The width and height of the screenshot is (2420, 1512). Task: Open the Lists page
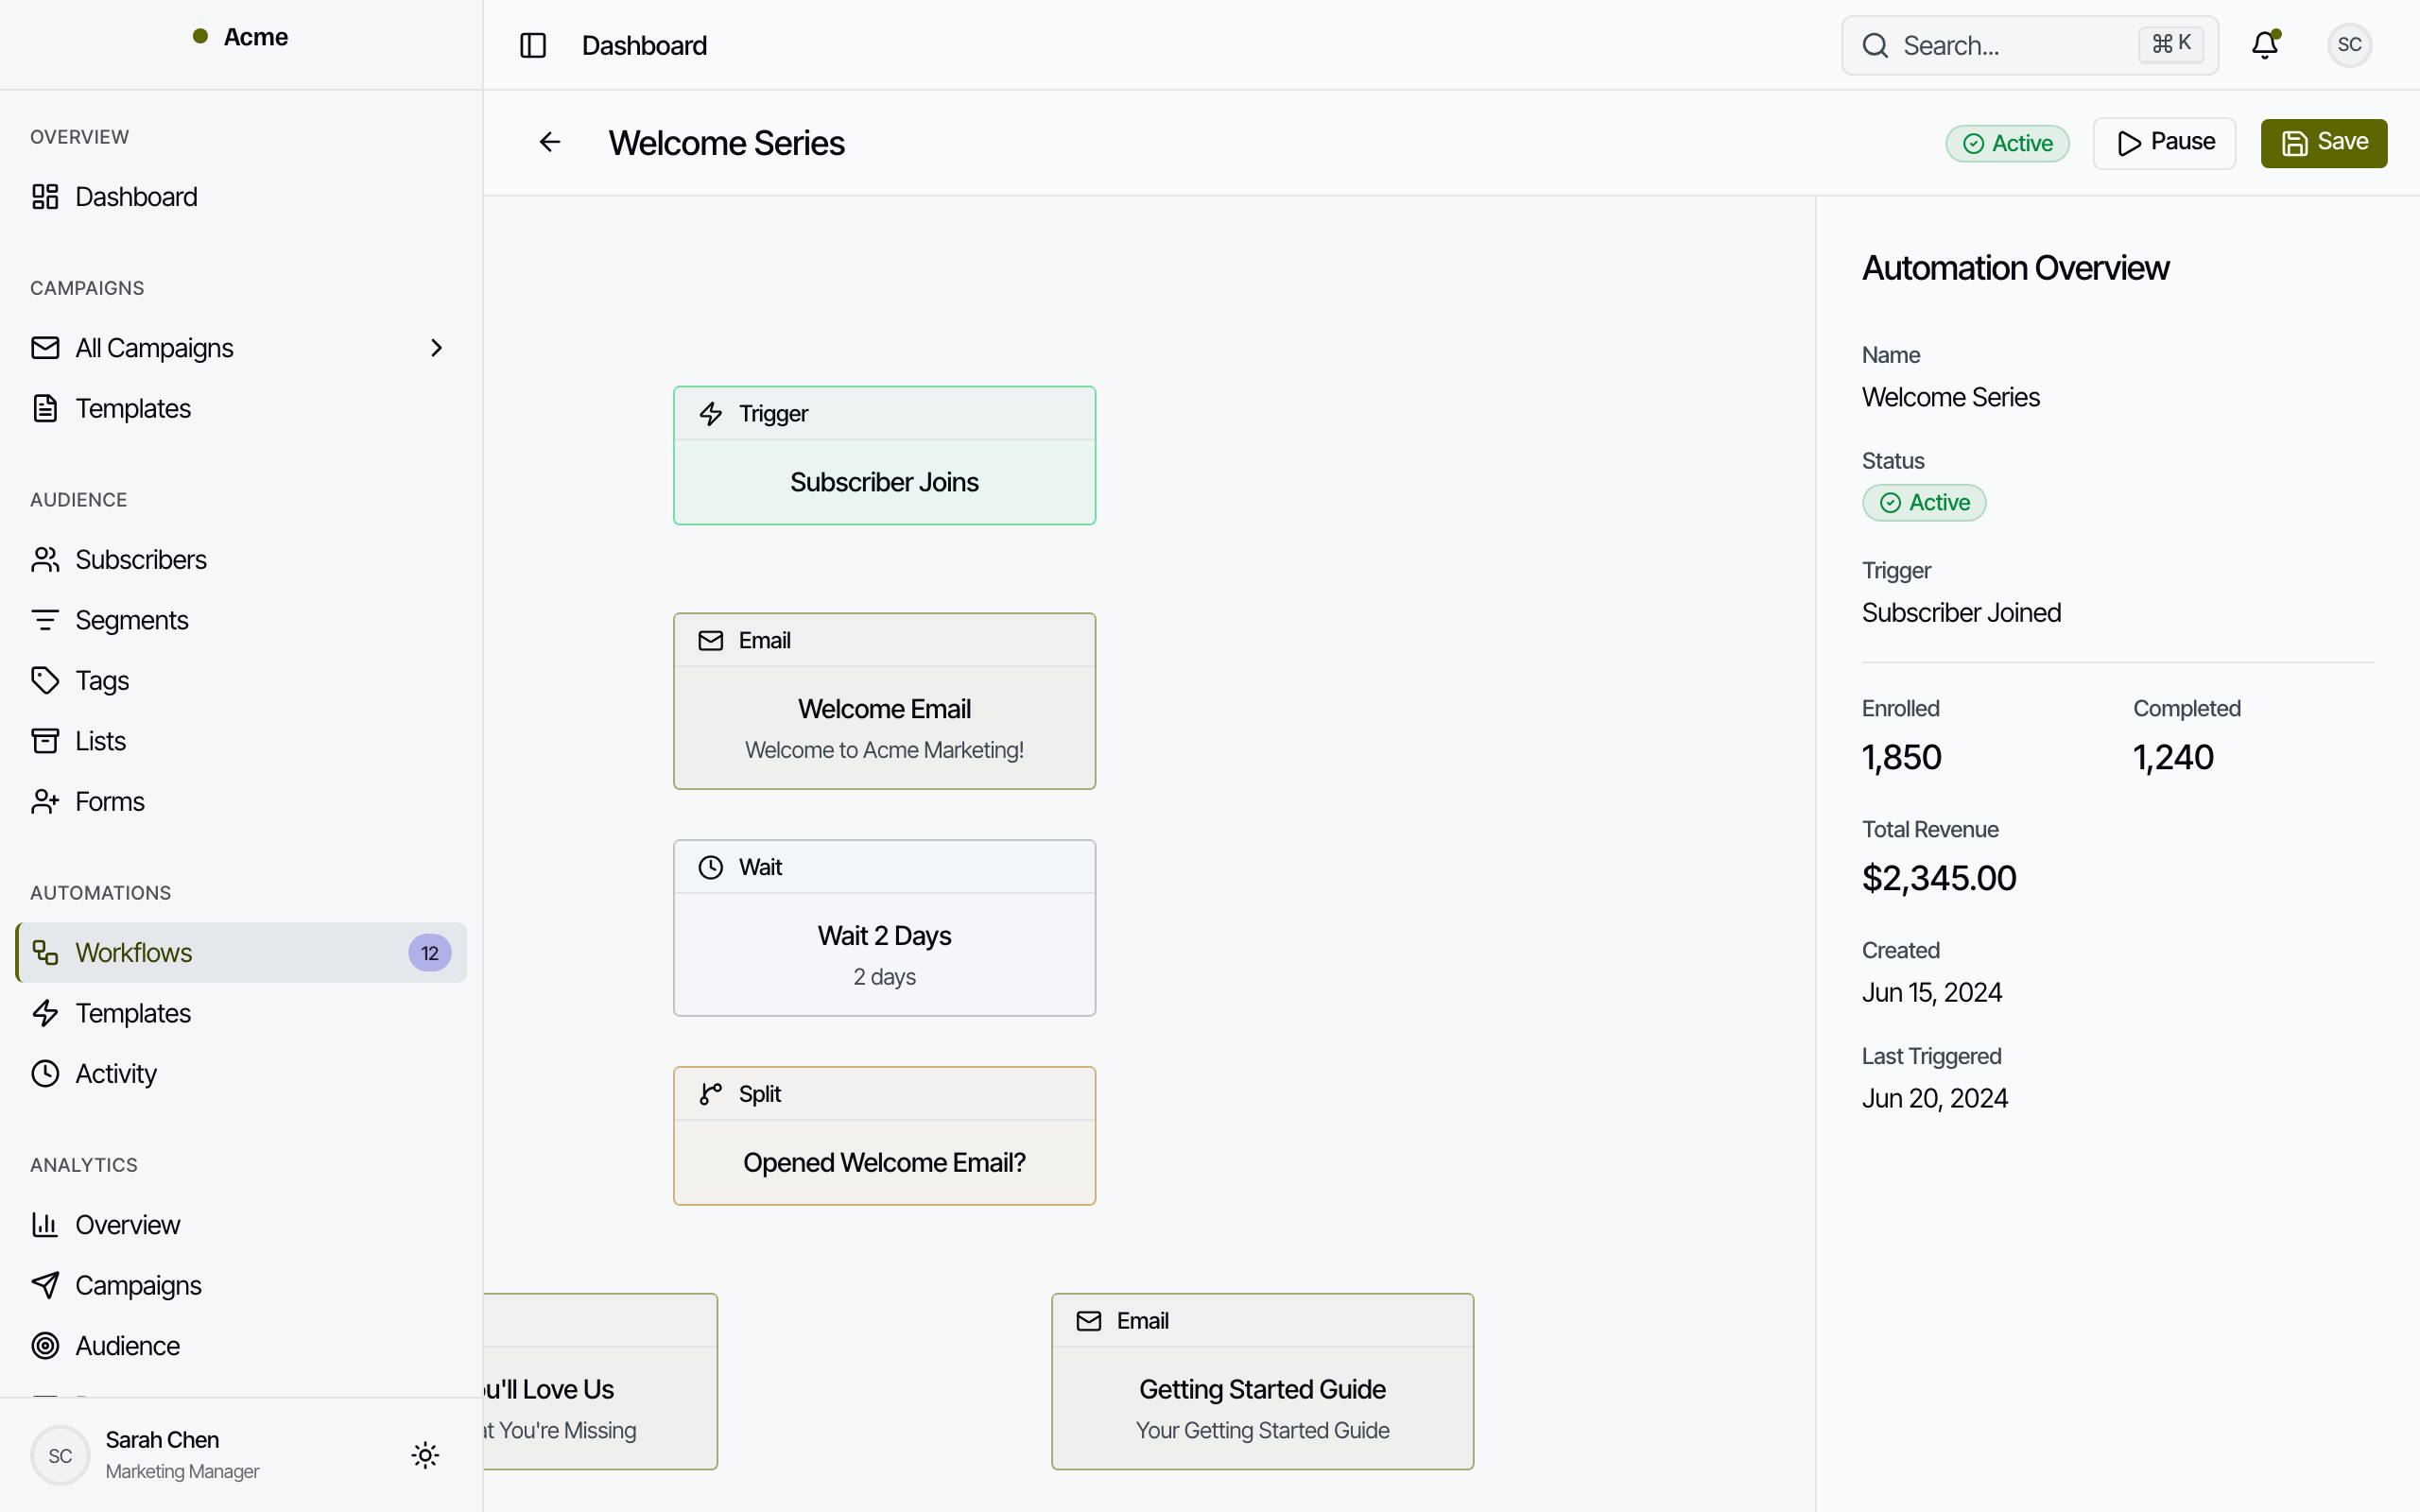[241, 741]
